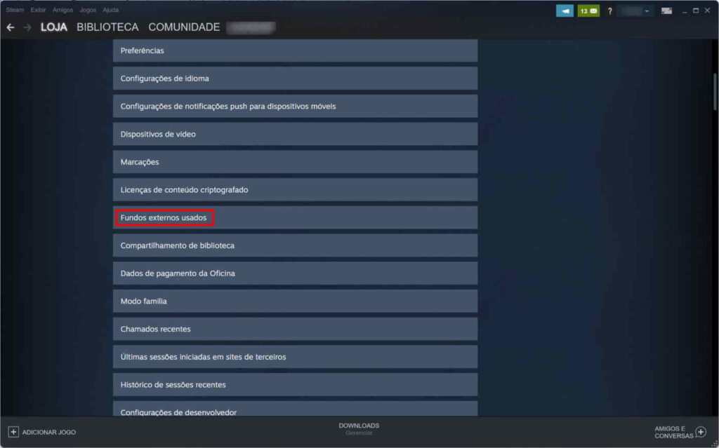Open the green notifications inbox with 13 messages

click(x=588, y=11)
